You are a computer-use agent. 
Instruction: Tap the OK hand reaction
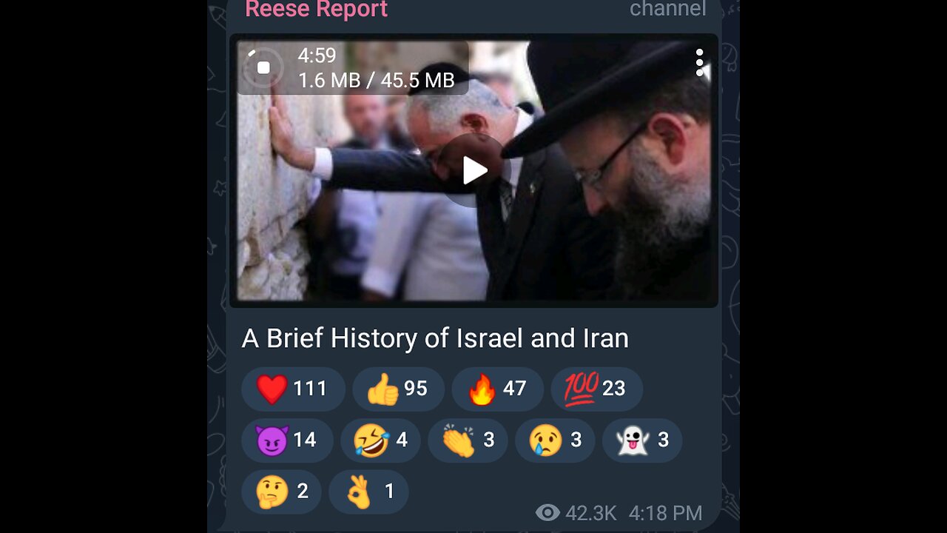(368, 492)
